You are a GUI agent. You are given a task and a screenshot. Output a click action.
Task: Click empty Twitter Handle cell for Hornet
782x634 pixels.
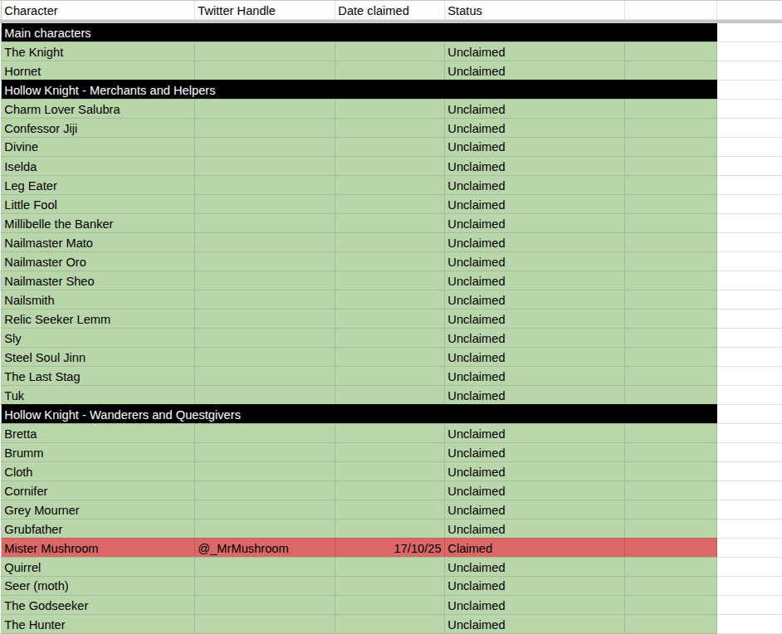point(265,71)
